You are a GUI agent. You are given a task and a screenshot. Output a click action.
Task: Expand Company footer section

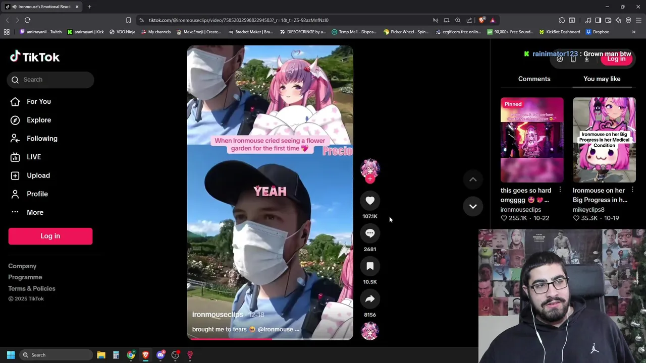tap(22, 266)
